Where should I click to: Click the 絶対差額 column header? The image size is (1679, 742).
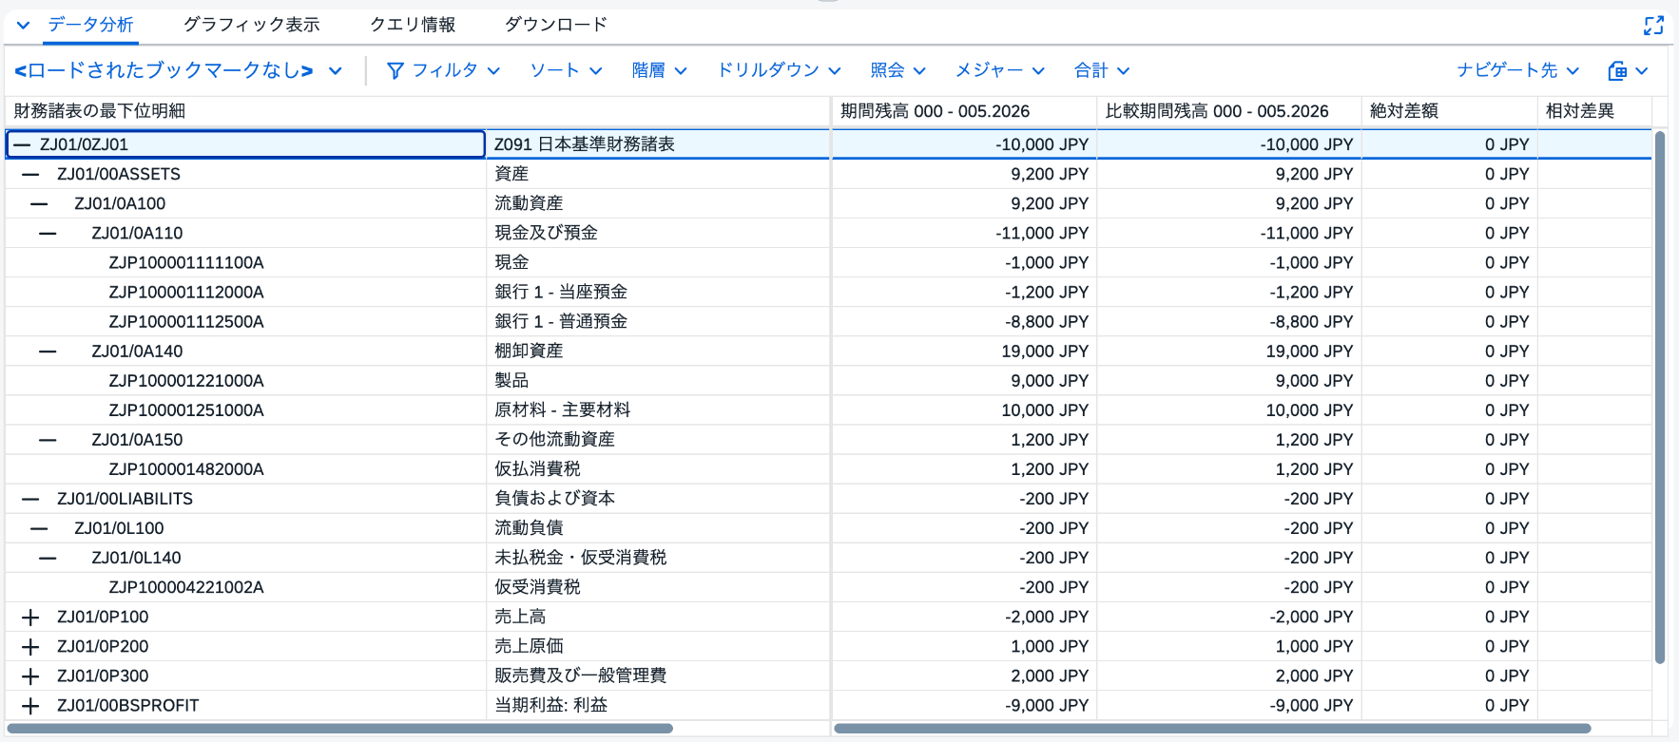1450,111
